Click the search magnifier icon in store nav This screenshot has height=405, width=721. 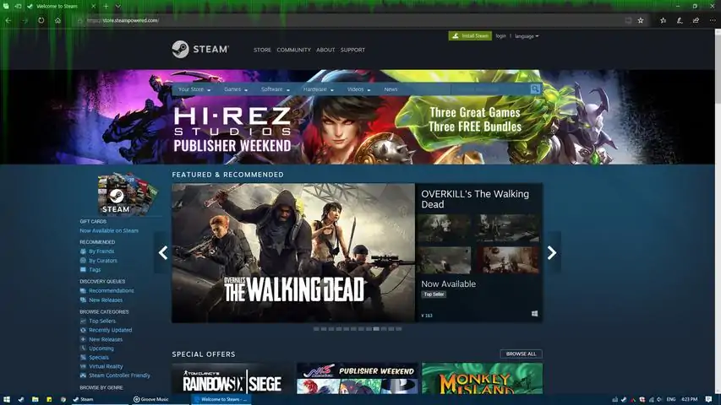pos(535,89)
